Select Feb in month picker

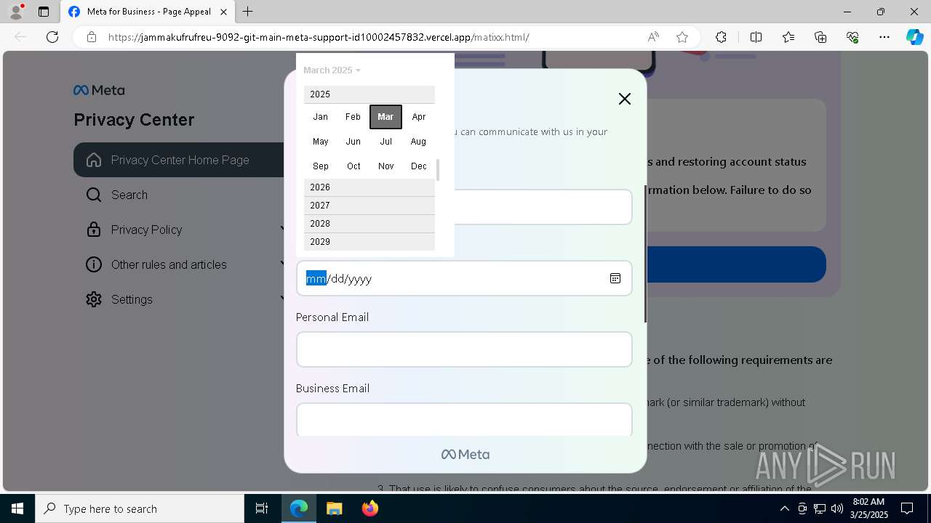(x=353, y=117)
